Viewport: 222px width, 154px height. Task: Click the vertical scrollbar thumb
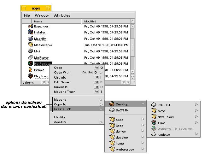tap(132, 47)
